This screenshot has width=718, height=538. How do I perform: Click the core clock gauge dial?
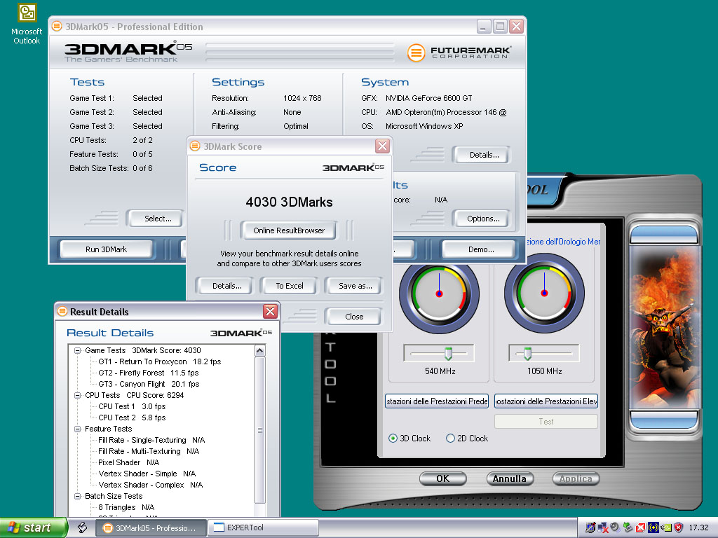click(x=439, y=294)
